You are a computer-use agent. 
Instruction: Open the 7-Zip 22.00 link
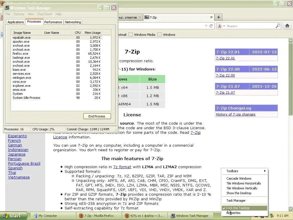click(225, 75)
